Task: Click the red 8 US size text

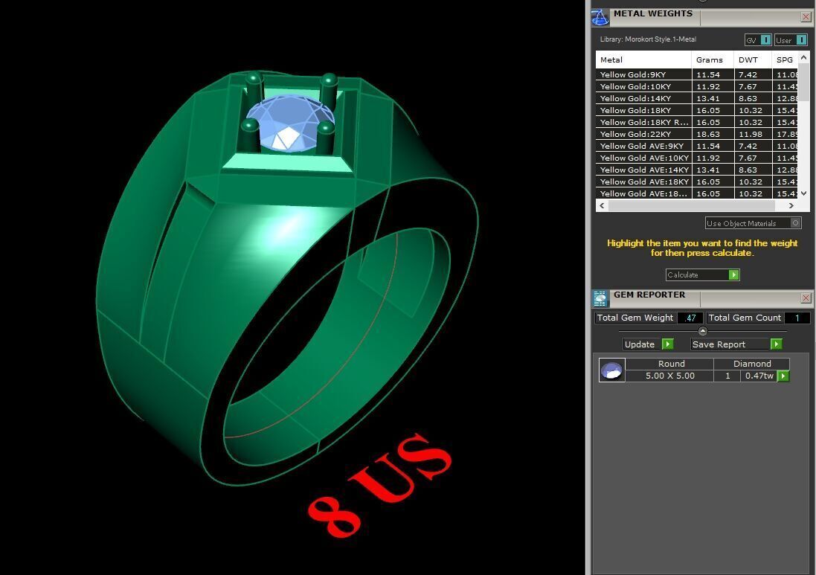Action: click(x=381, y=485)
